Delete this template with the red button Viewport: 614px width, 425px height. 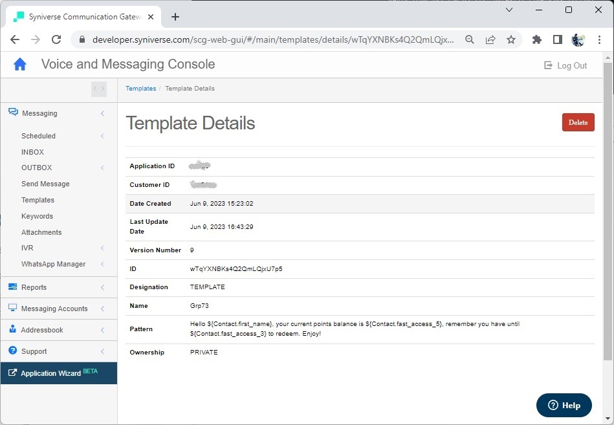pyautogui.click(x=578, y=122)
